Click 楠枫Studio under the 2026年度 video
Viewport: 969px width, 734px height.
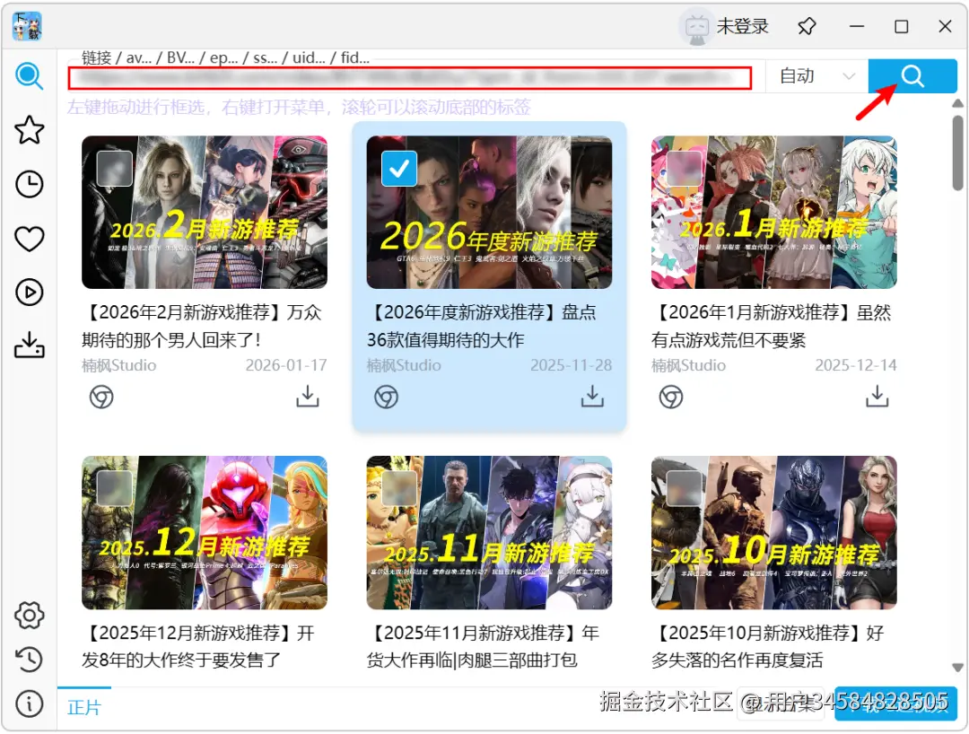(x=404, y=365)
